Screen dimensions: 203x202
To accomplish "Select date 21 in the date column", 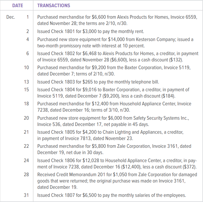I will 26,132.
